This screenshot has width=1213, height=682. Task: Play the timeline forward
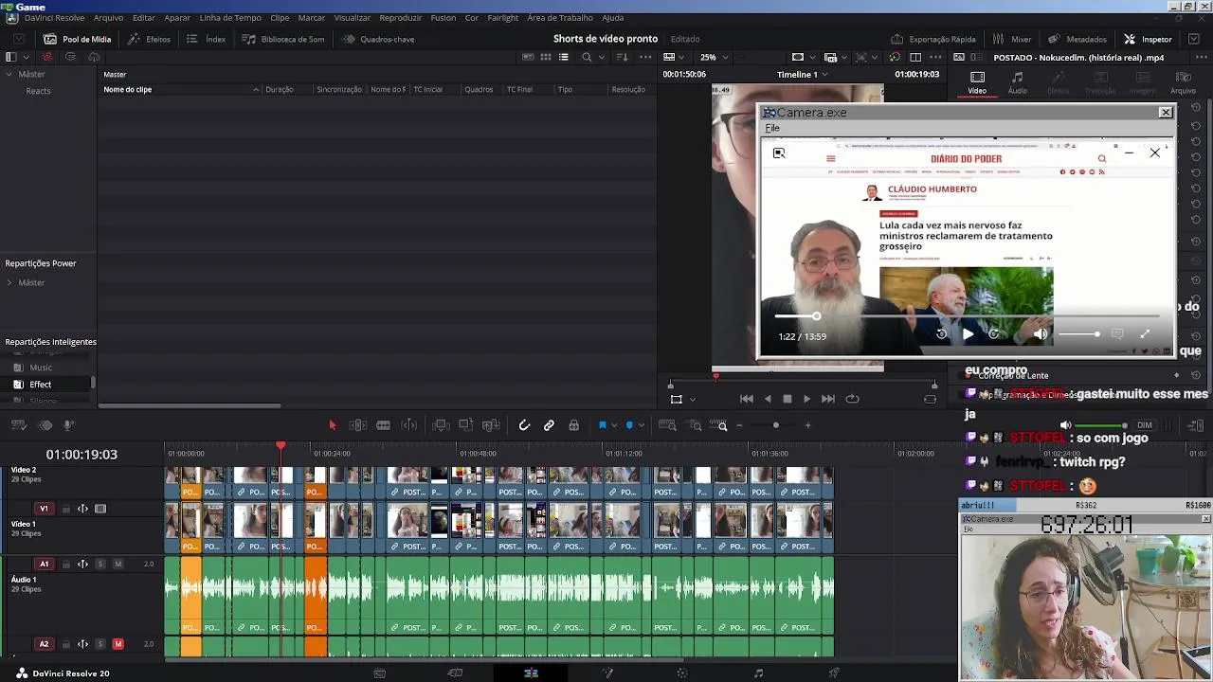pyautogui.click(x=806, y=399)
